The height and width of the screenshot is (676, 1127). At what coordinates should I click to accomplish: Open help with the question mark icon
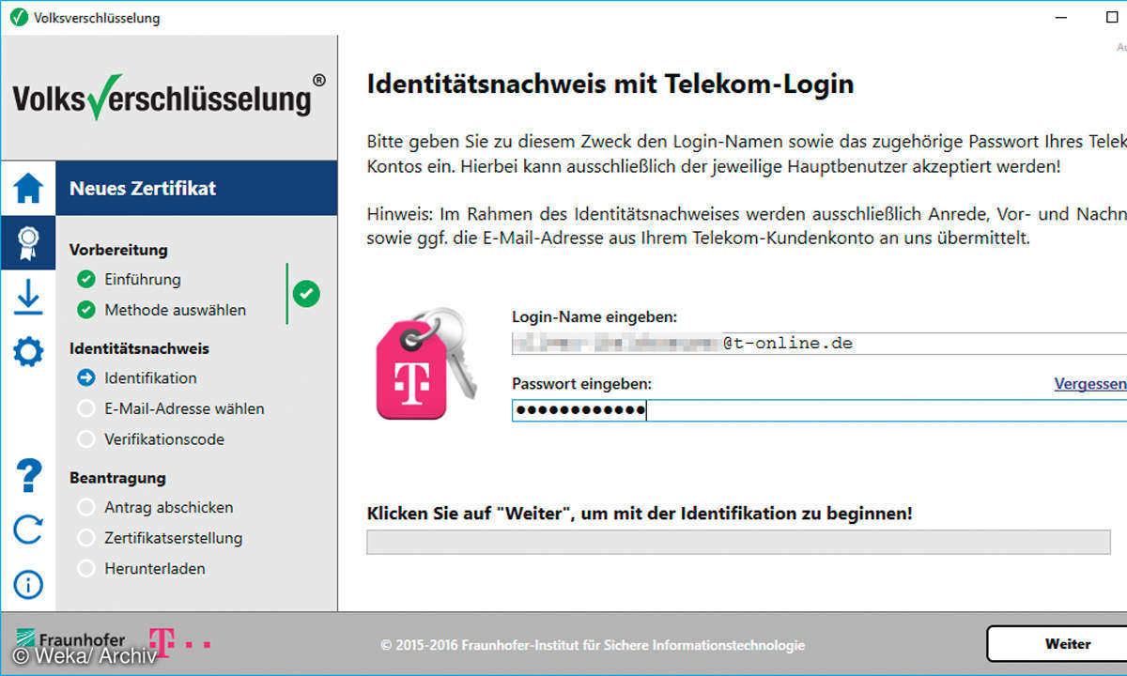(x=28, y=476)
